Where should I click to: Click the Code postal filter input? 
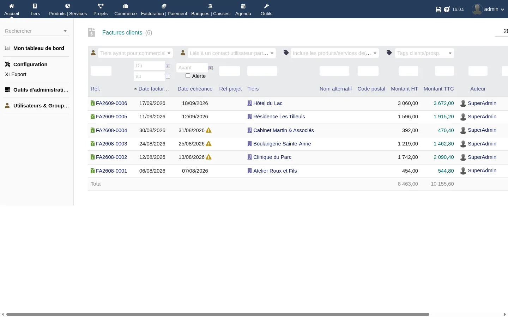tap(368, 71)
